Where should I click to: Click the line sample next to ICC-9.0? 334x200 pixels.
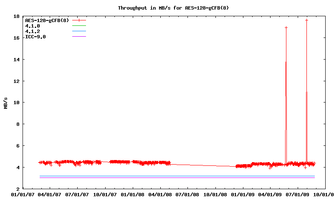click(x=79, y=37)
